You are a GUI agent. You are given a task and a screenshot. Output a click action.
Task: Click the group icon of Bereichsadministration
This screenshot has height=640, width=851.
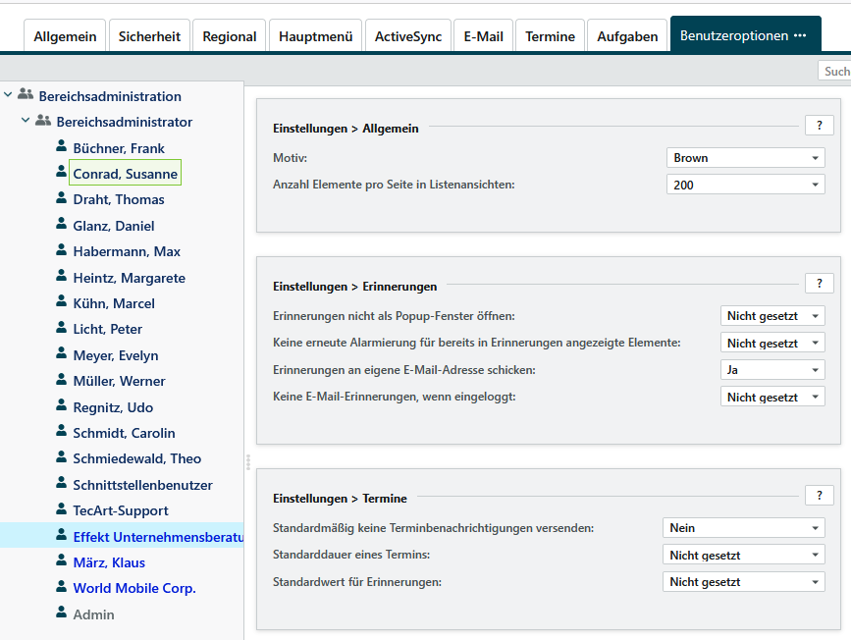tap(26, 95)
